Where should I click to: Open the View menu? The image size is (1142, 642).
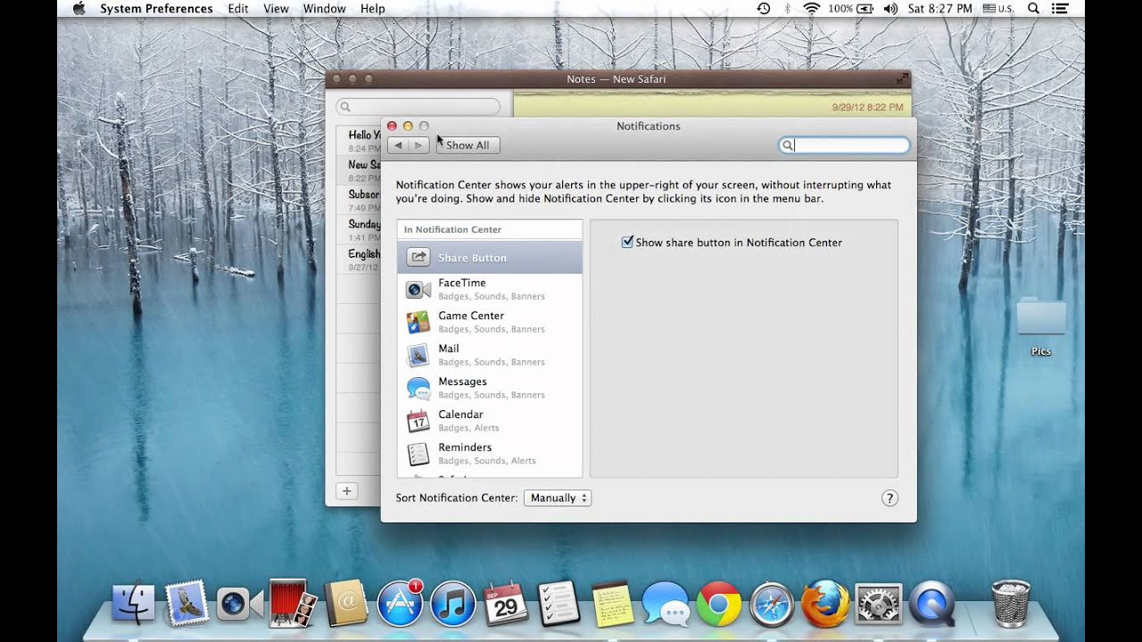tap(276, 9)
